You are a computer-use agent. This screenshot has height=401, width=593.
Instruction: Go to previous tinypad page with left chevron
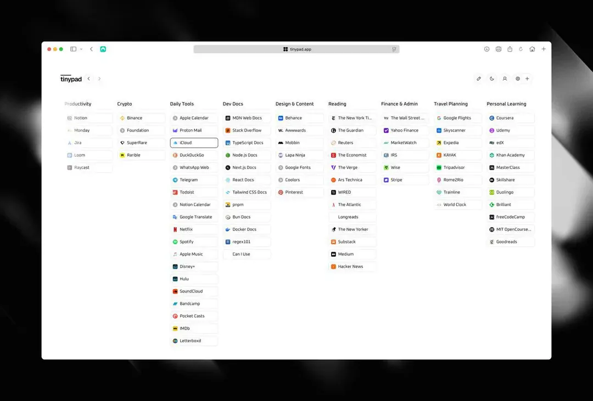[x=89, y=78]
